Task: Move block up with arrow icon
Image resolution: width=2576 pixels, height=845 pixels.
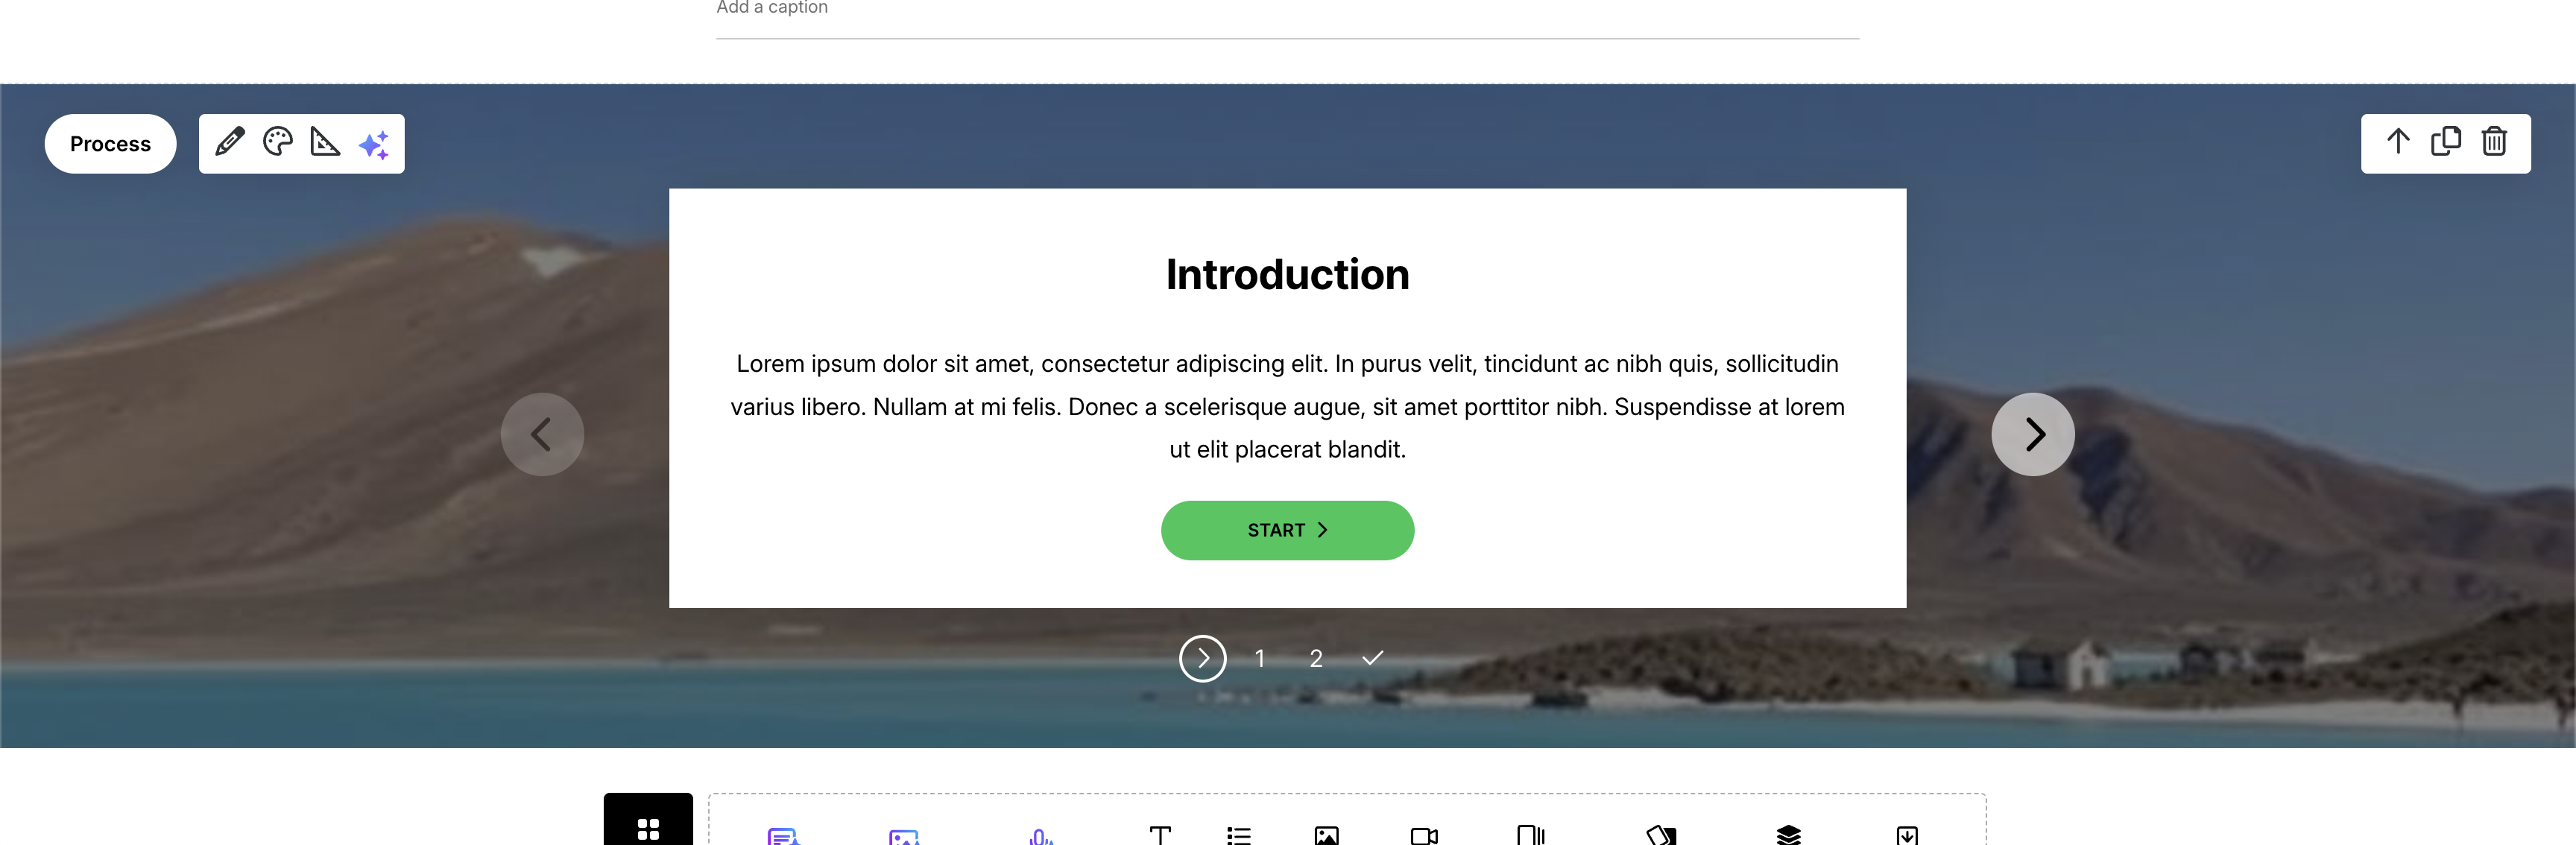Action: [x=2397, y=142]
